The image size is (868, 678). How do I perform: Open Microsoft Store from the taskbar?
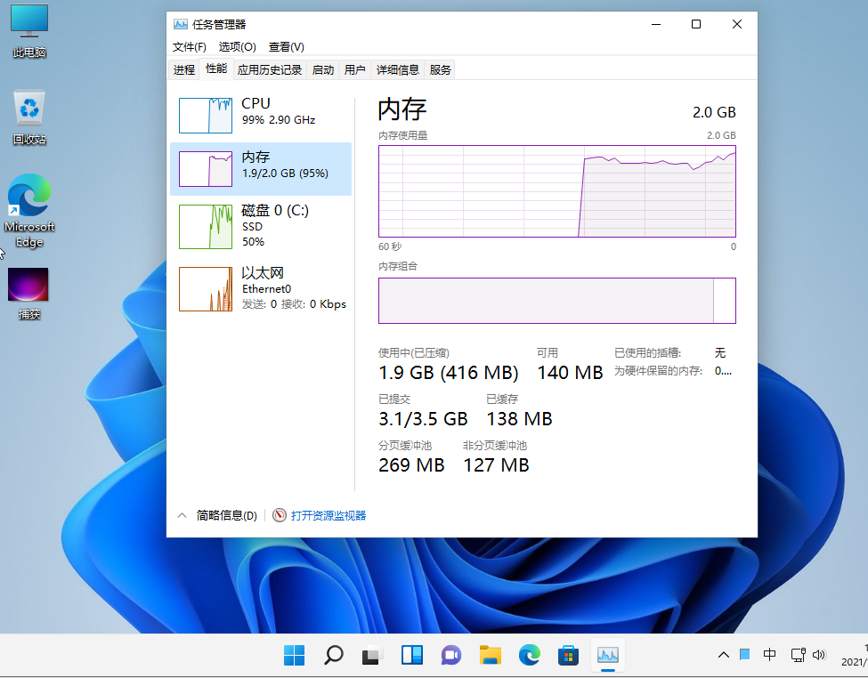click(x=568, y=656)
